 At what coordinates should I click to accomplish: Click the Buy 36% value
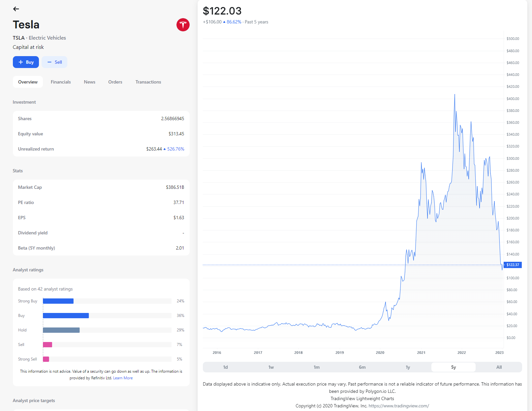coord(180,316)
